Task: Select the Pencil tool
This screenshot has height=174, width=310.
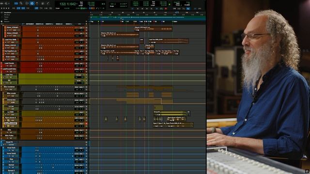Action: (48, 3)
